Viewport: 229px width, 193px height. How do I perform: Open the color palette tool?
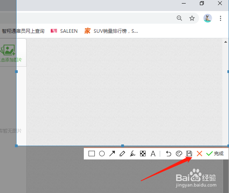(x=179, y=154)
